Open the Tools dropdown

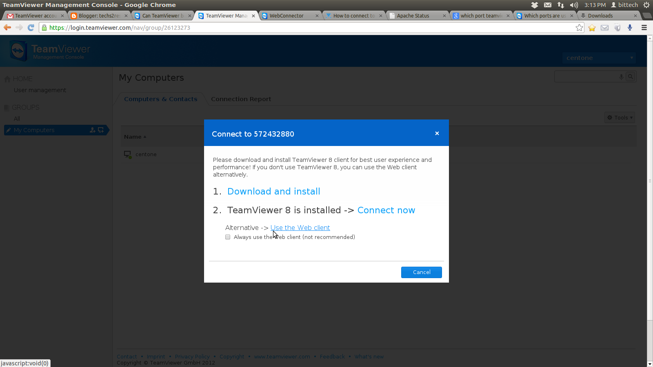pos(620,117)
